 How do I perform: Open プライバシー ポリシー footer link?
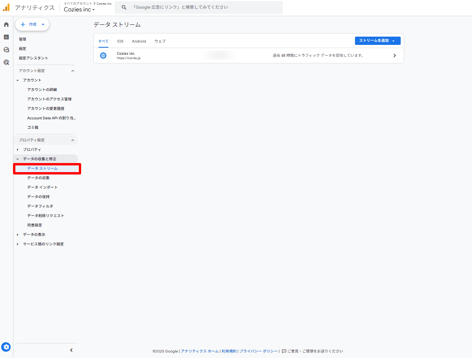[x=258, y=351]
